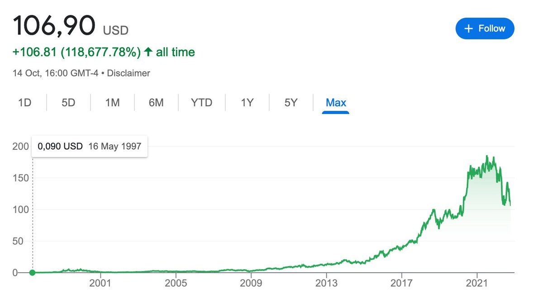The height and width of the screenshot is (295, 543).
Task: Click the green up arrow icon
Action: click(x=148, y=52)
